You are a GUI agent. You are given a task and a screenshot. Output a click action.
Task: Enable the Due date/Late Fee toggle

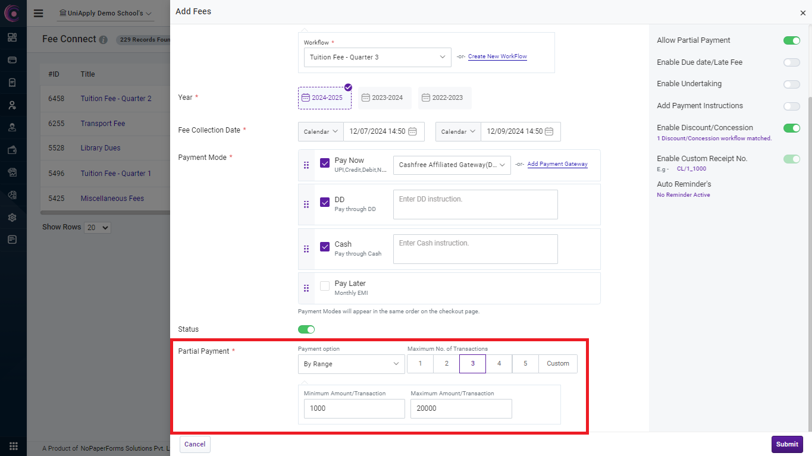(791, 62)
